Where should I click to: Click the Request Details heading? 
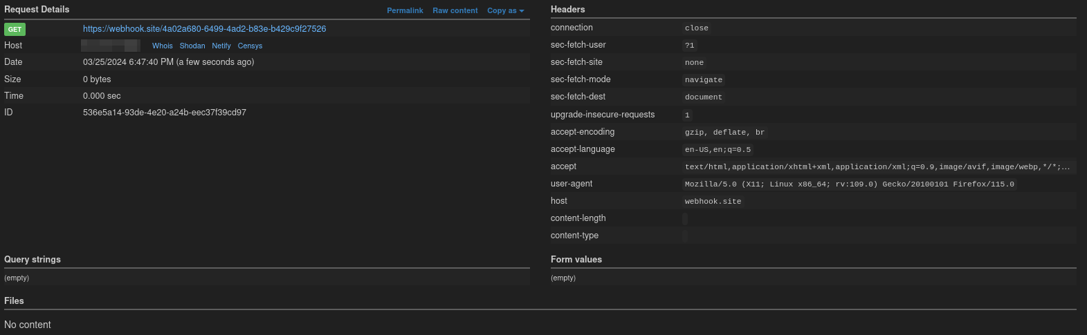coord(37,10)
